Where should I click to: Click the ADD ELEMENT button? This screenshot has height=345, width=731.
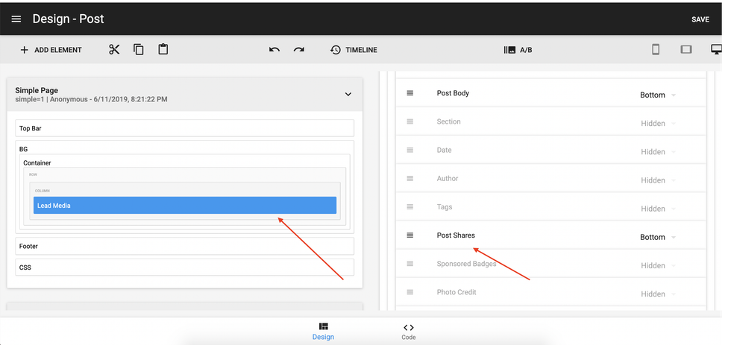tap(51, 50)
